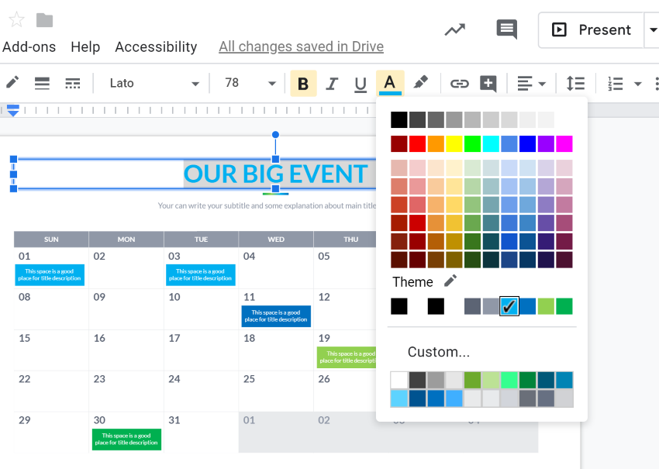Toggle Italic formatting
This screenshot has height=469, width=659.
(x=332, y=84)
